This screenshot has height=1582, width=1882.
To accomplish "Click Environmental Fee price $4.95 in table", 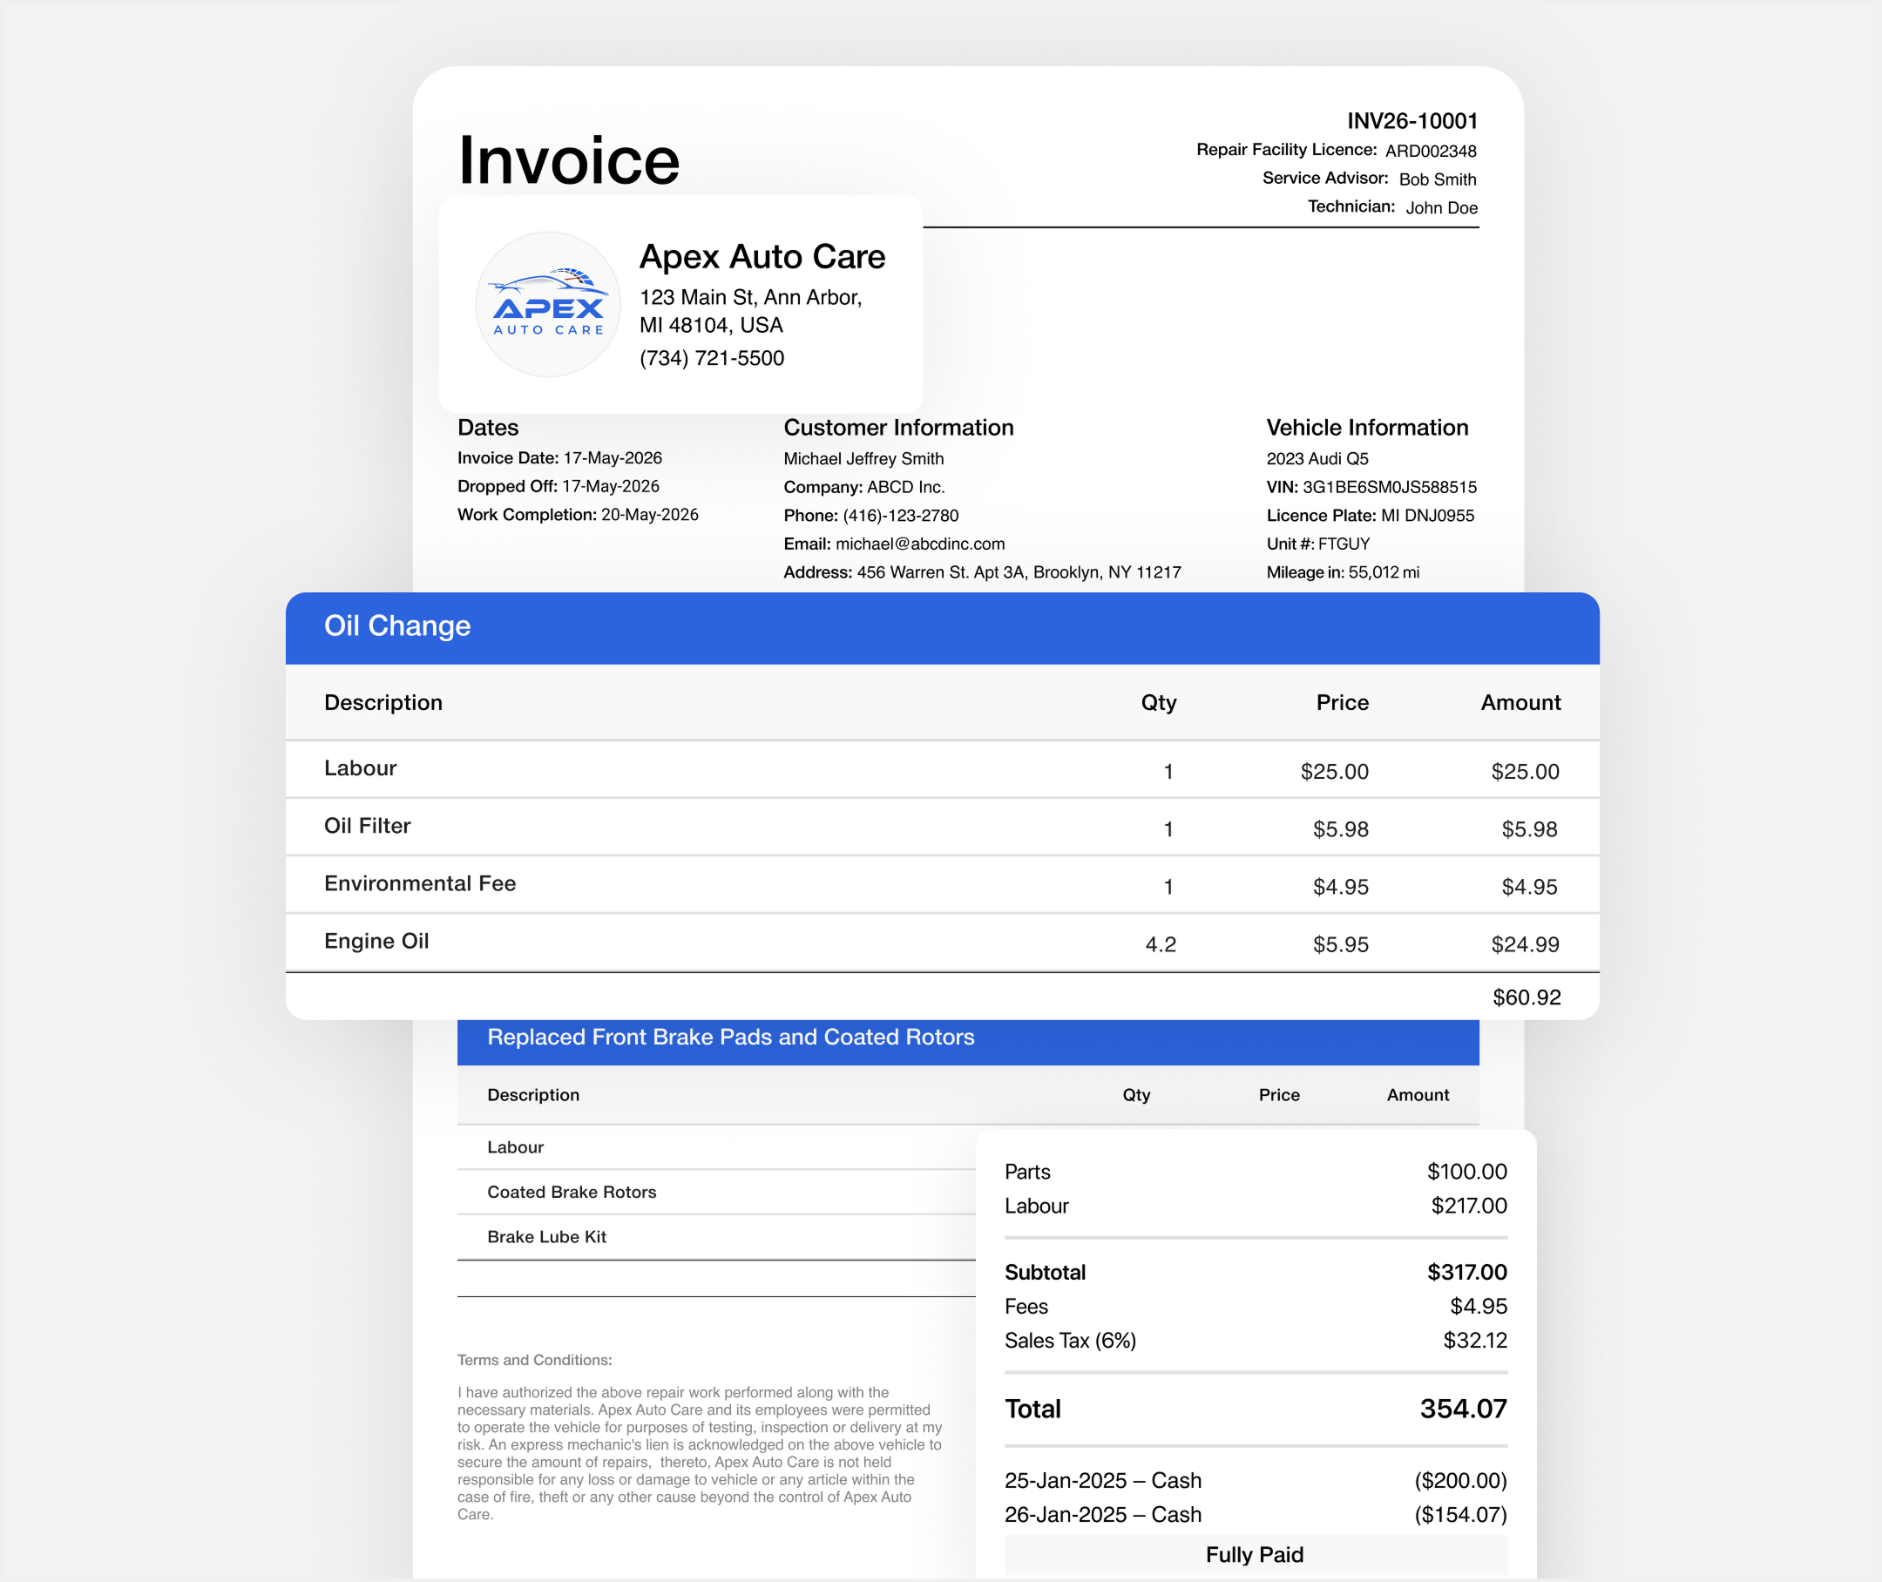I will click(x=1340, y=887).
